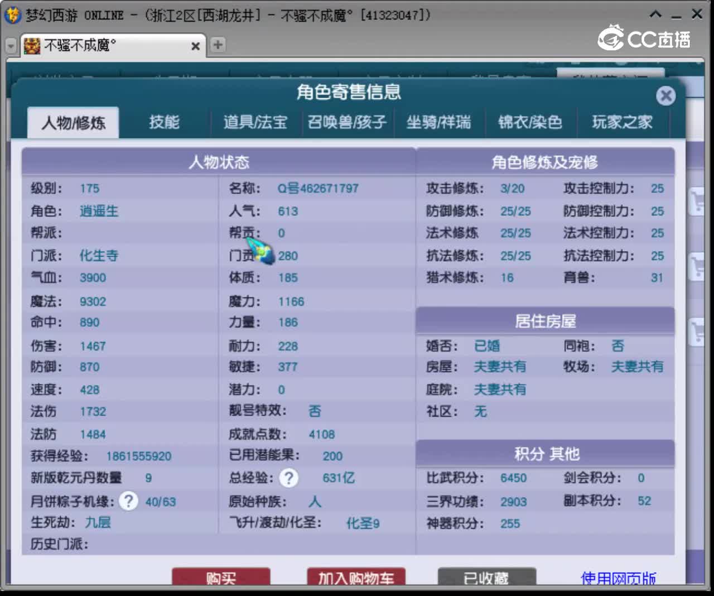Click the 人物状态 section header
Screen dimensions: 714x596
point(219,162)
